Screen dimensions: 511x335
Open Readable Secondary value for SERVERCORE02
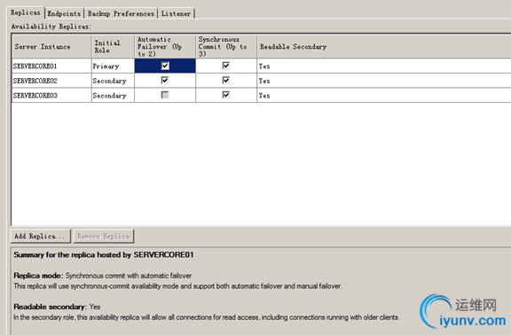pyautogui.click(x=383, y=81)
